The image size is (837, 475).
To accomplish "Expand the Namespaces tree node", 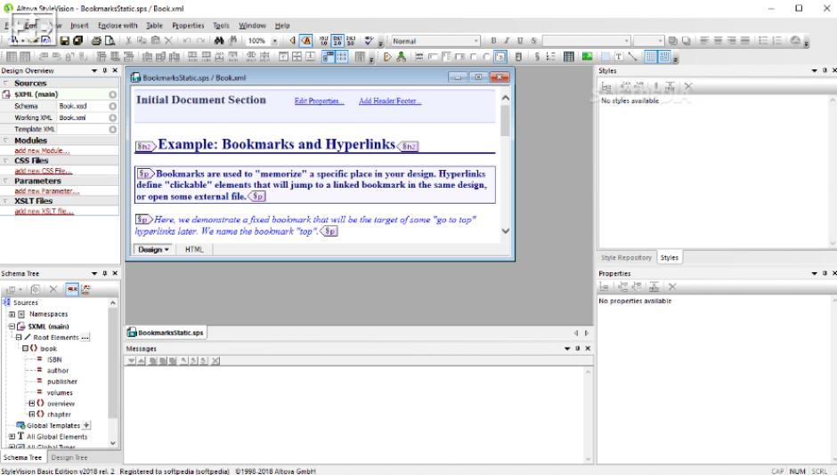I will (x=12, y=315).
